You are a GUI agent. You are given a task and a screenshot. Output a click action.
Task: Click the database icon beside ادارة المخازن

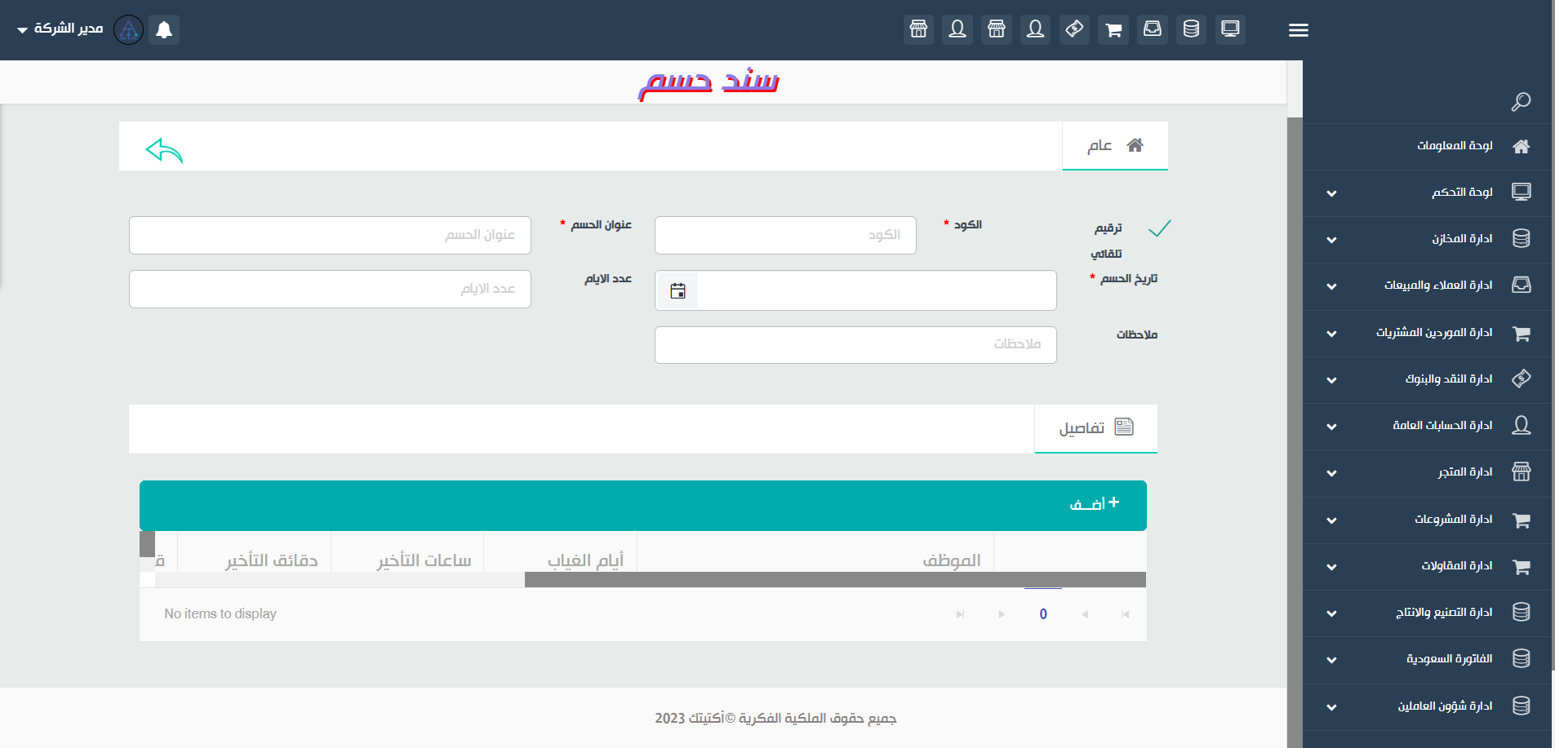pyautogui.click(x=1521, y=239)
